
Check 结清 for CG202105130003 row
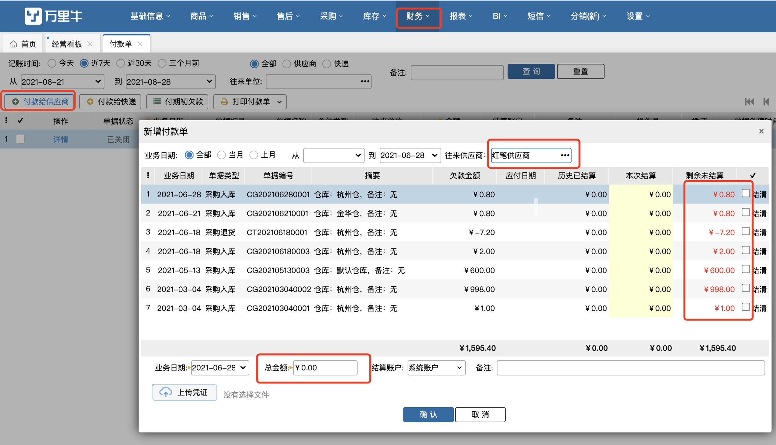coord(746,269)
